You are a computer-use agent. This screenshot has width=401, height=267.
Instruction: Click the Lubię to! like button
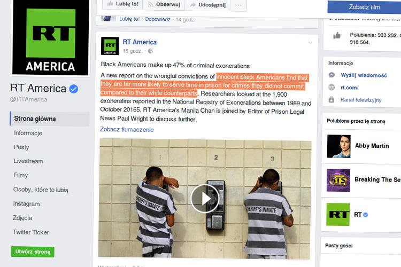coord(122,4)
